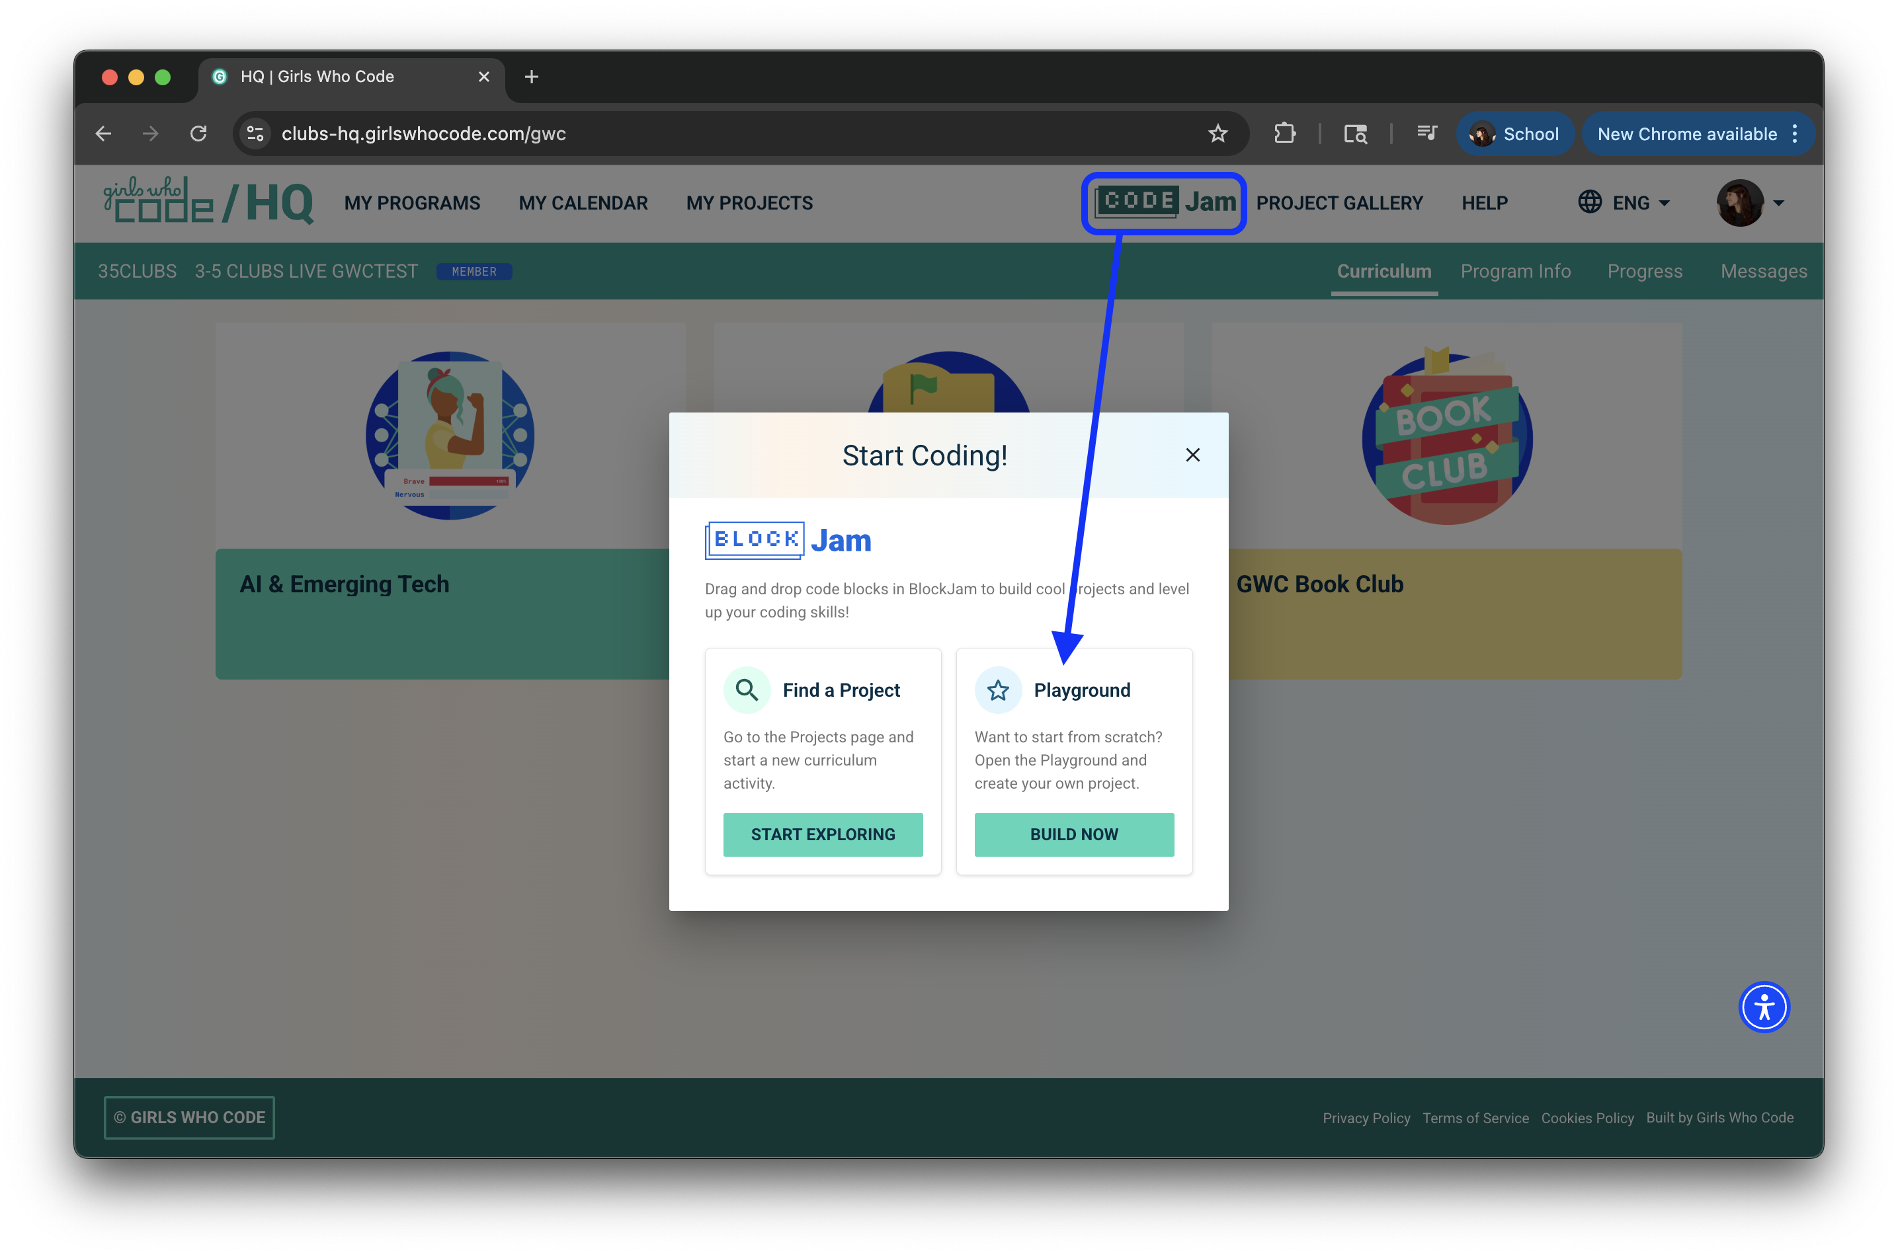Click the Start Exploring button

pos(823,835)
